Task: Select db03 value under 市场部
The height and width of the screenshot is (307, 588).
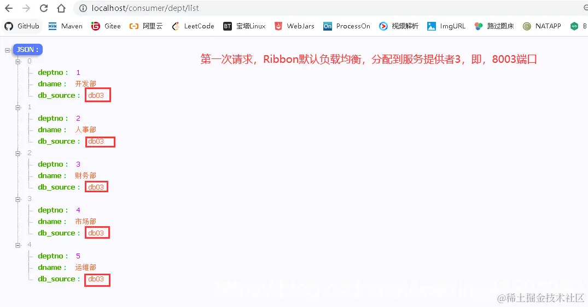Action: 96,233
